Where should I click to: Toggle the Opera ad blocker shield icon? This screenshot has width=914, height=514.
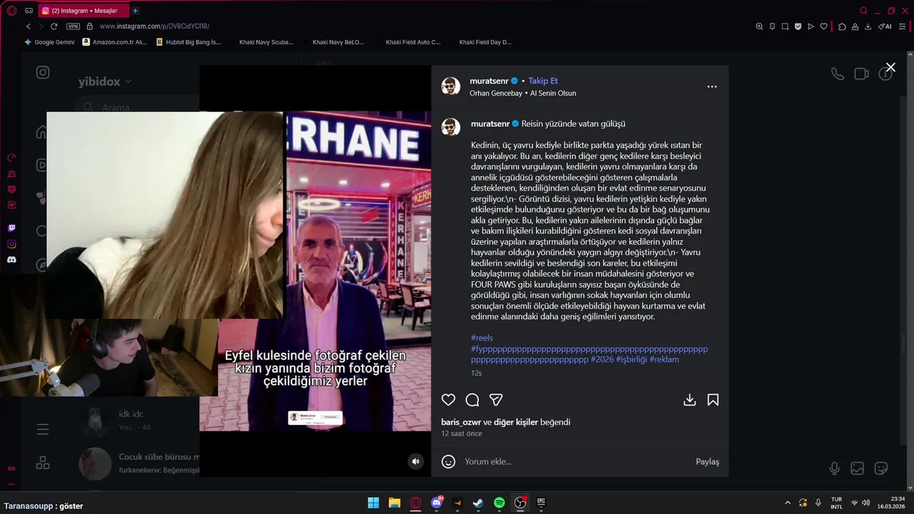coord(798,26)
